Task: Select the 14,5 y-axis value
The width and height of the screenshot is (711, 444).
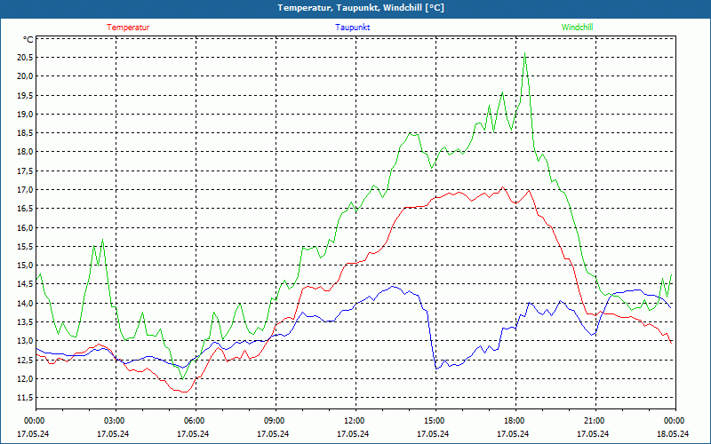Action: 25,284
